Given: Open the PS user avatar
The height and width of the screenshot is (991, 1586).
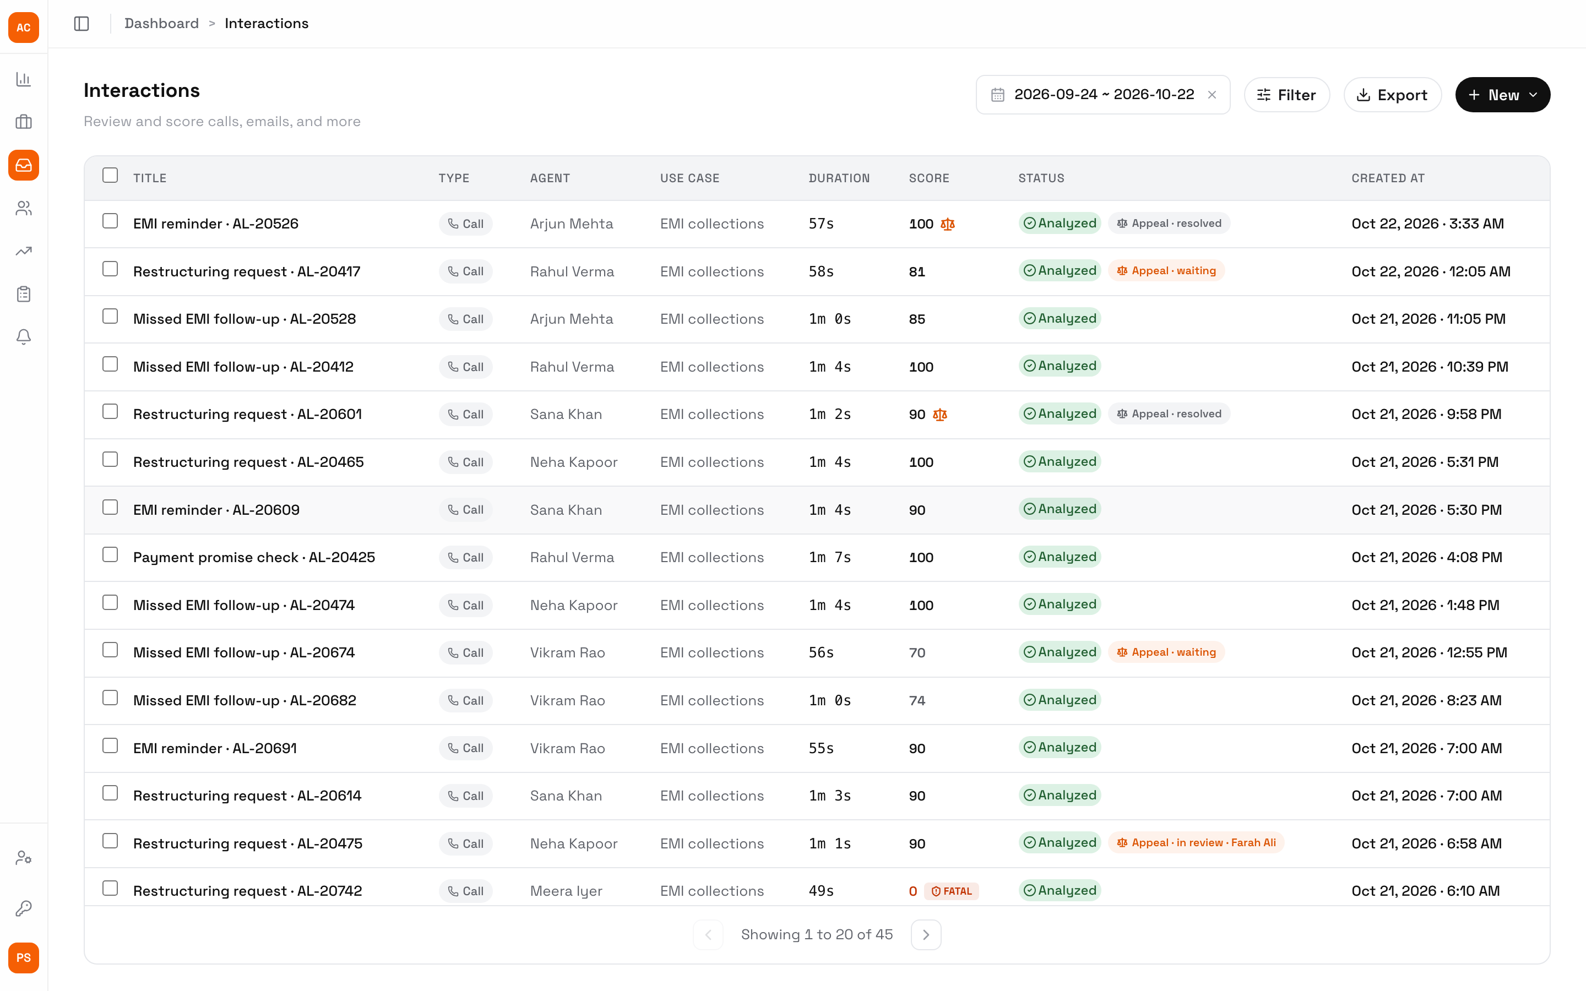Looking at the screenshot, I should coord(24,957).
